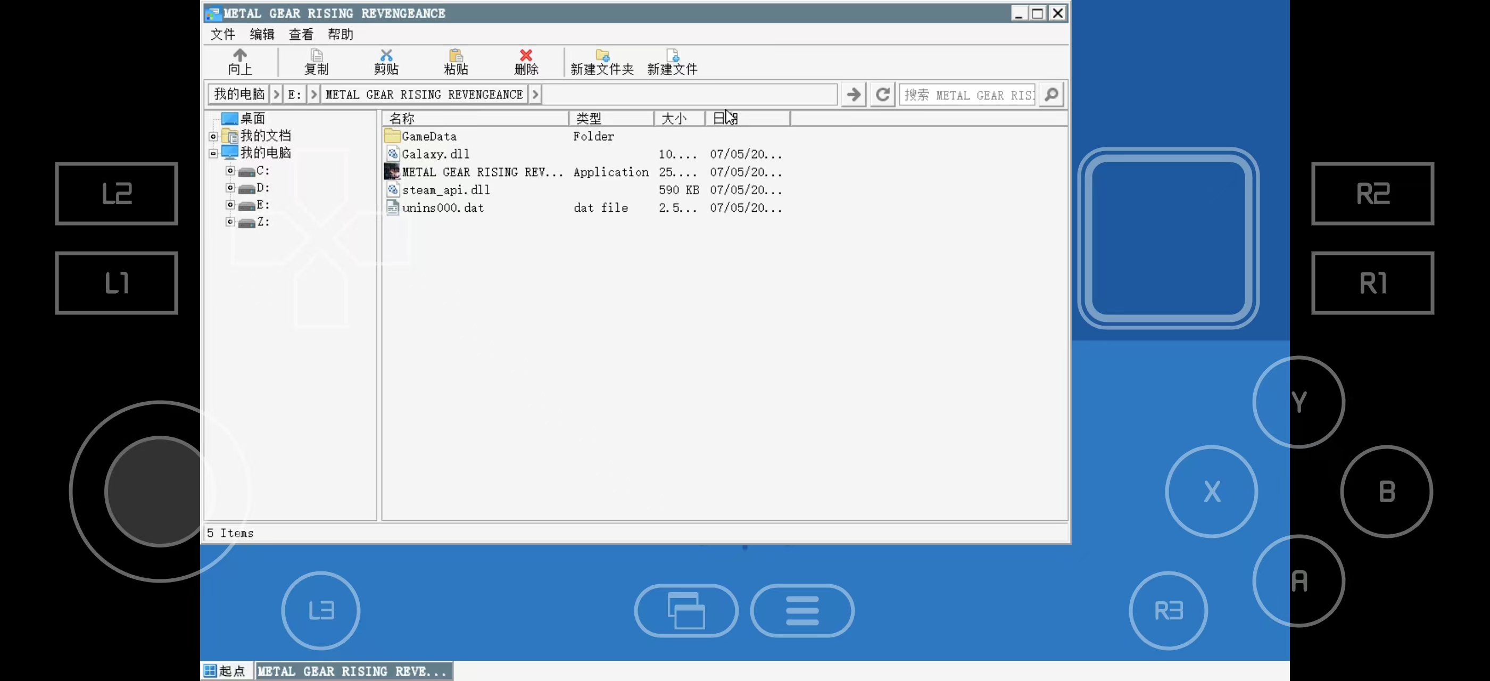
Task: Tap the overlay windows/select button
Action: pos(686,610)
